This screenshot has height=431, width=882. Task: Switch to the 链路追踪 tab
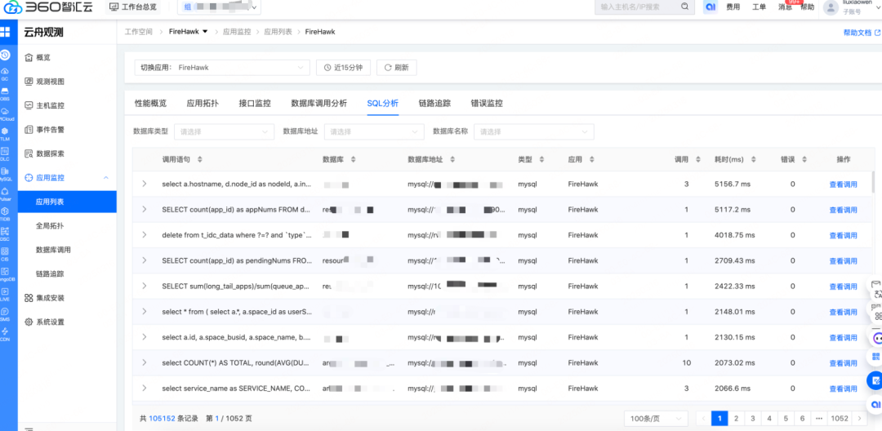[434, 103]
